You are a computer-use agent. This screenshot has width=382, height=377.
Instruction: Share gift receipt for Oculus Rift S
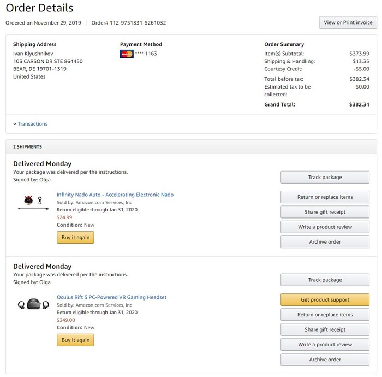[x=325, y=329]
